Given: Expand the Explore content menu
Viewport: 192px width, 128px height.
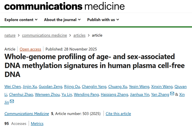Looking at the screenshot, I should pos(21,20).
